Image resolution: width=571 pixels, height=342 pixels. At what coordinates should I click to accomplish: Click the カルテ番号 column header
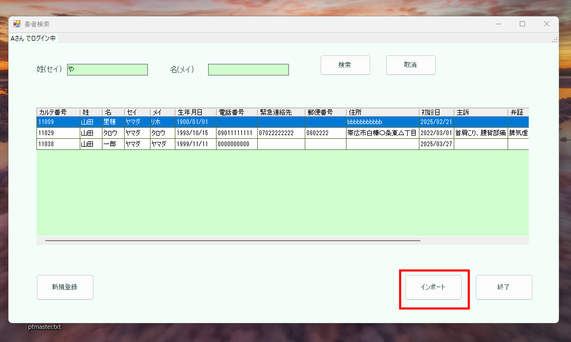coord(54,112)
